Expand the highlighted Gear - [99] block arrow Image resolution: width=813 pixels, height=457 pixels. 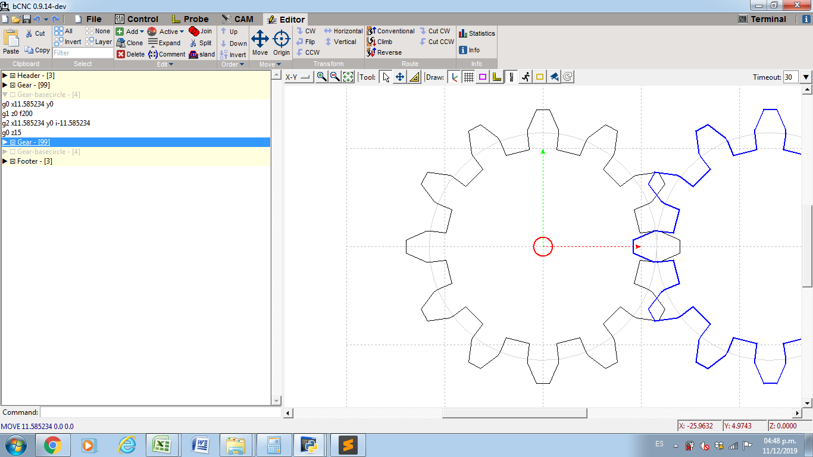tap(5, 142)
